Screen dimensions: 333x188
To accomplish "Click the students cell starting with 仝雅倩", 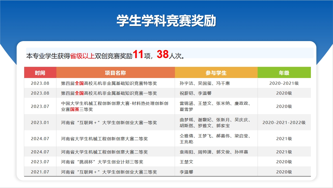I will (x=215, y=139).
